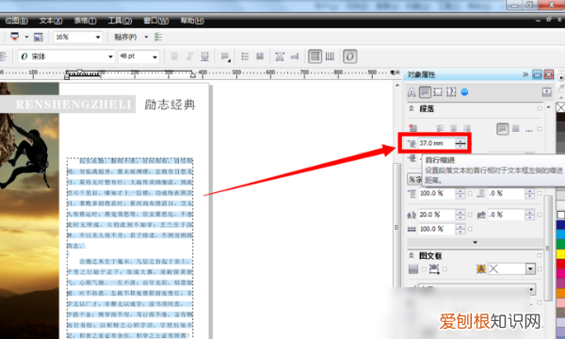Open the horizontal alignment flyout

(225, 56)
